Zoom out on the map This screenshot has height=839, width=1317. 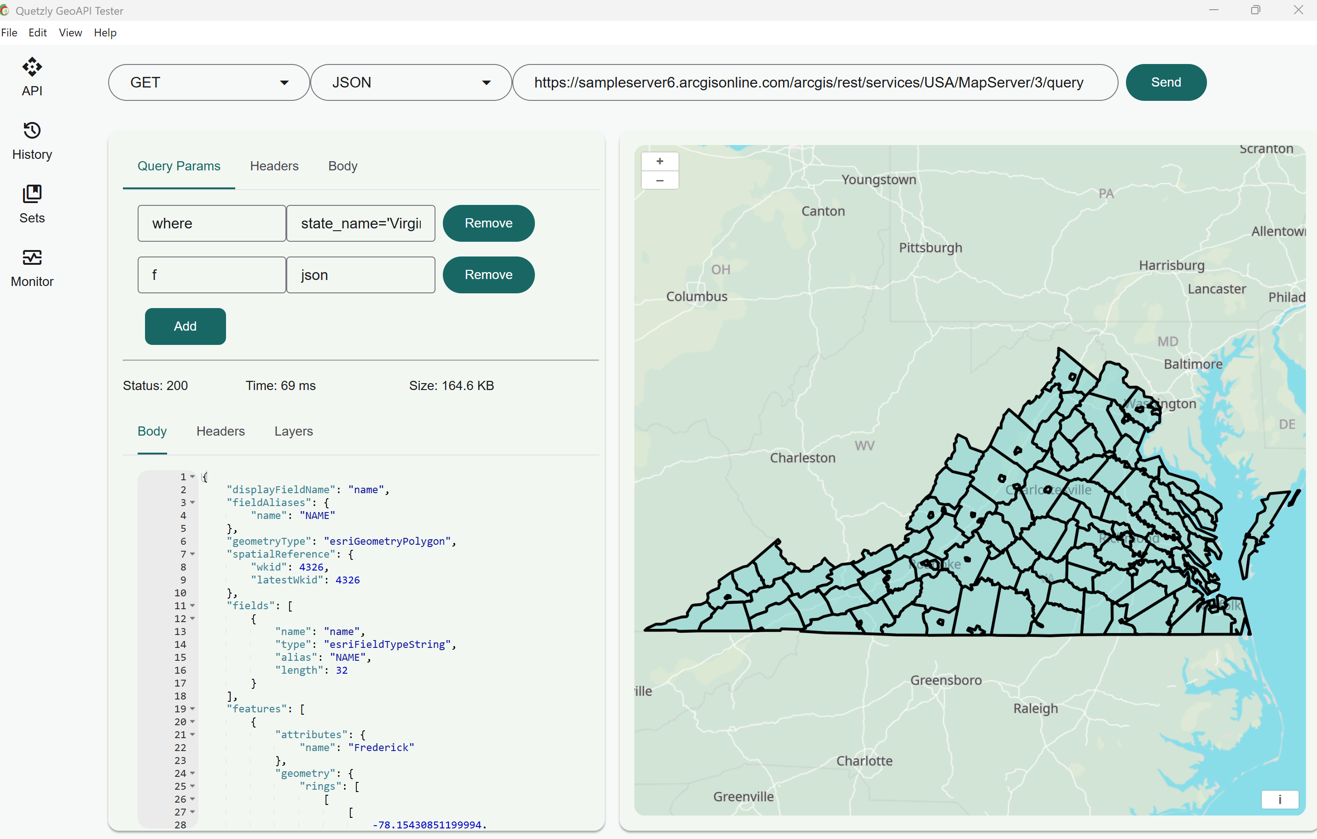coord(660,181)
